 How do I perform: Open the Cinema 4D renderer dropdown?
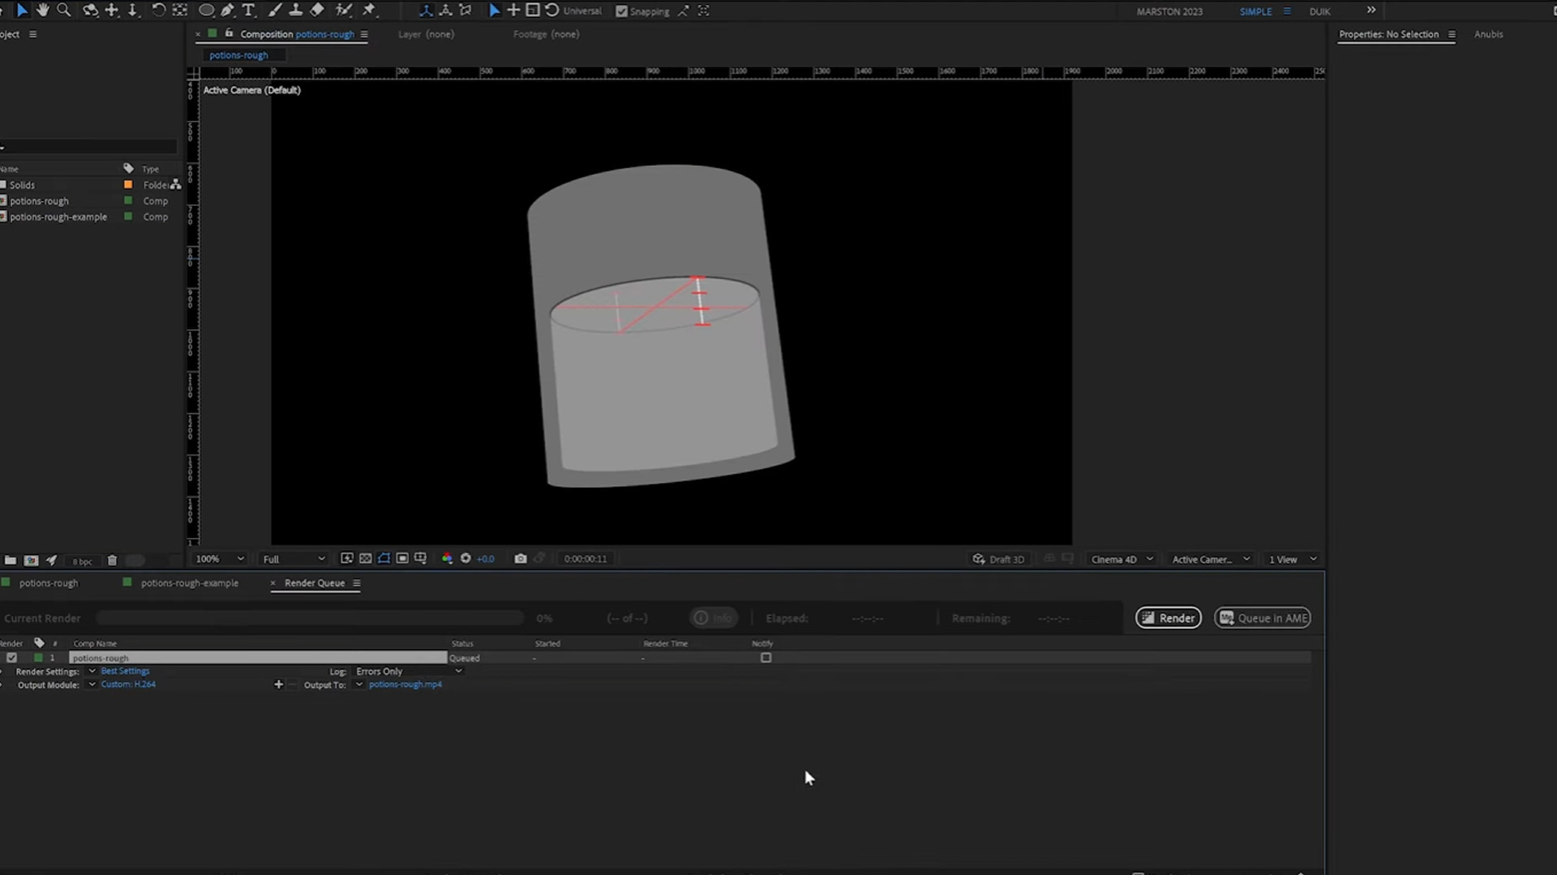pos(1122,559)
